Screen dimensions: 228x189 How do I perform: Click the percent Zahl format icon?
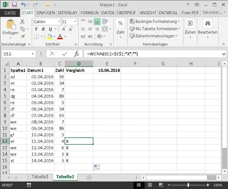click(x=120, y=23)
